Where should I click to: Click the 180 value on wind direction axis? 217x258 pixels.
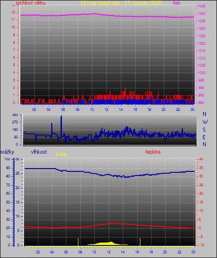tap(15, 129)
